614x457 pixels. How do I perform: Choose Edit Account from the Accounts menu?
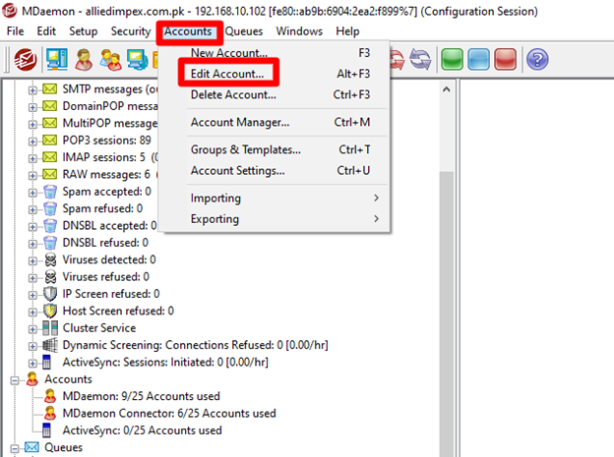pyautogui.click(x=226, y=74)
